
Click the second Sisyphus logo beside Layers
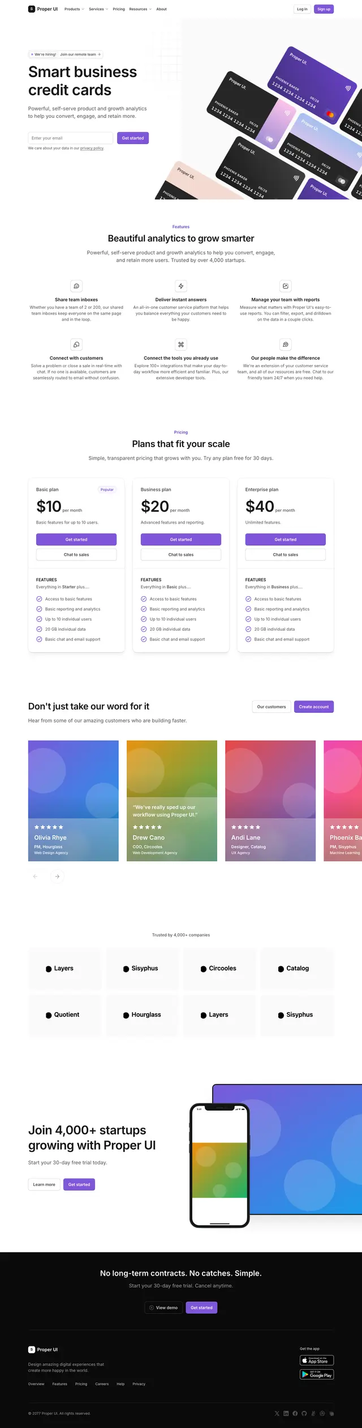click(x=295, y=1015)
